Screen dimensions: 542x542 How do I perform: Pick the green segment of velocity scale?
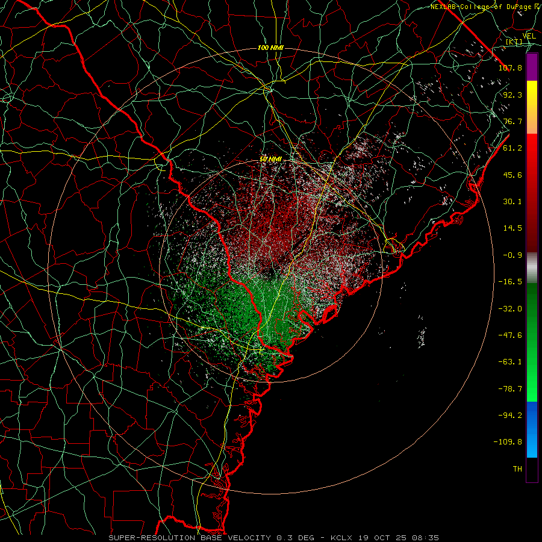[x=532, y=342]
